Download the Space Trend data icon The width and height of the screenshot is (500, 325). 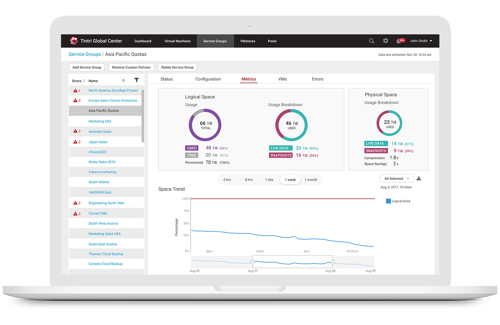coord(419,179)
